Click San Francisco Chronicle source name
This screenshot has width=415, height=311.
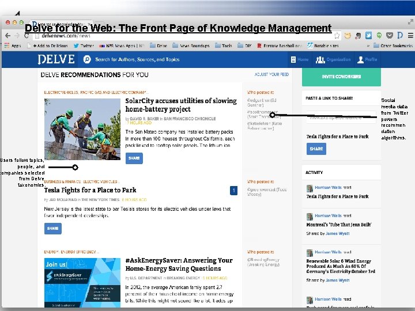(190, 119)
